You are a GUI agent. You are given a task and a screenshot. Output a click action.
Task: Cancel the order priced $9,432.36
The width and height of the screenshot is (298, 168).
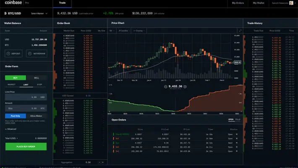point(237,134)
